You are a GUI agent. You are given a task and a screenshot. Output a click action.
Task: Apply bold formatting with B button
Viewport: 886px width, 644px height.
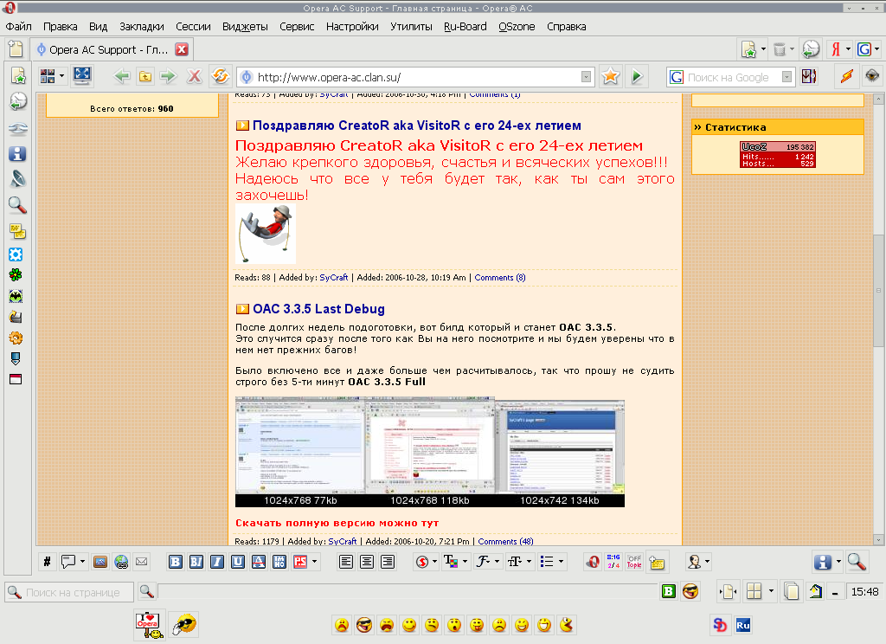176,562
